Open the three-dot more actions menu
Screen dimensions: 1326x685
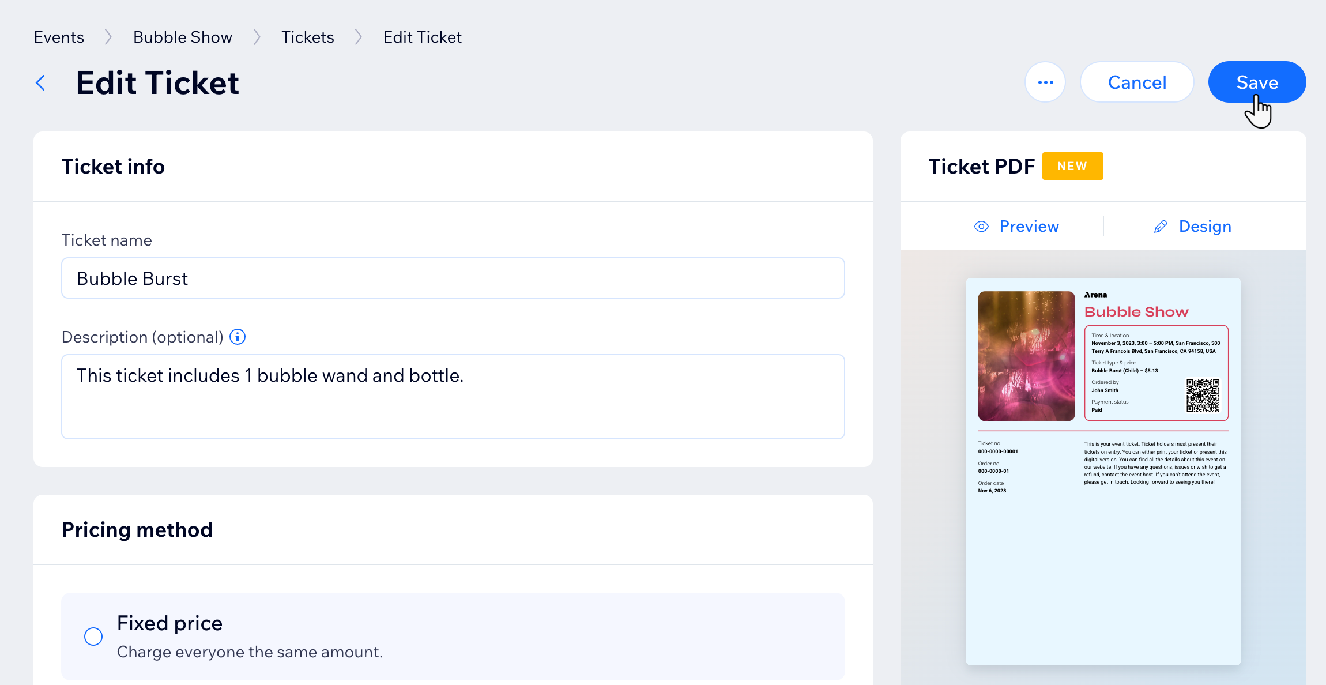(x=1045, y=82)
